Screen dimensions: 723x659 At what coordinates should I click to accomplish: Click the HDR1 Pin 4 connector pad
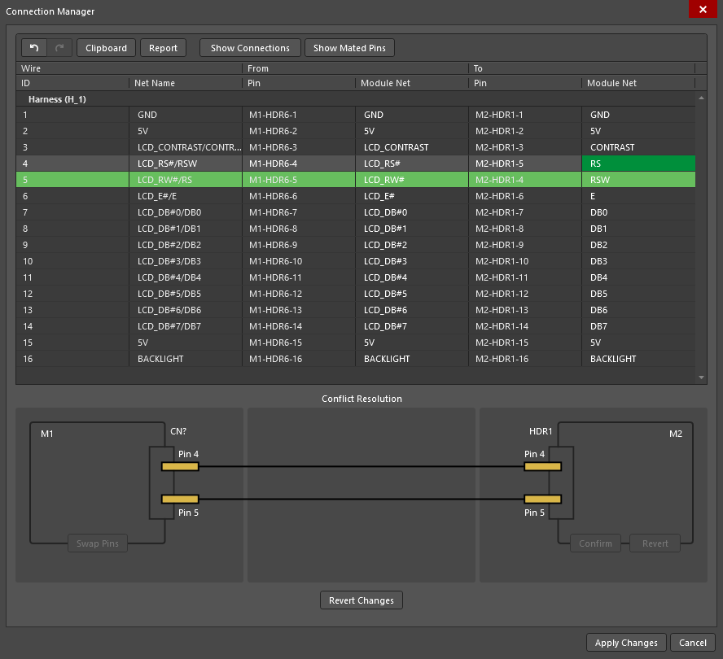(x=543, y=466)
